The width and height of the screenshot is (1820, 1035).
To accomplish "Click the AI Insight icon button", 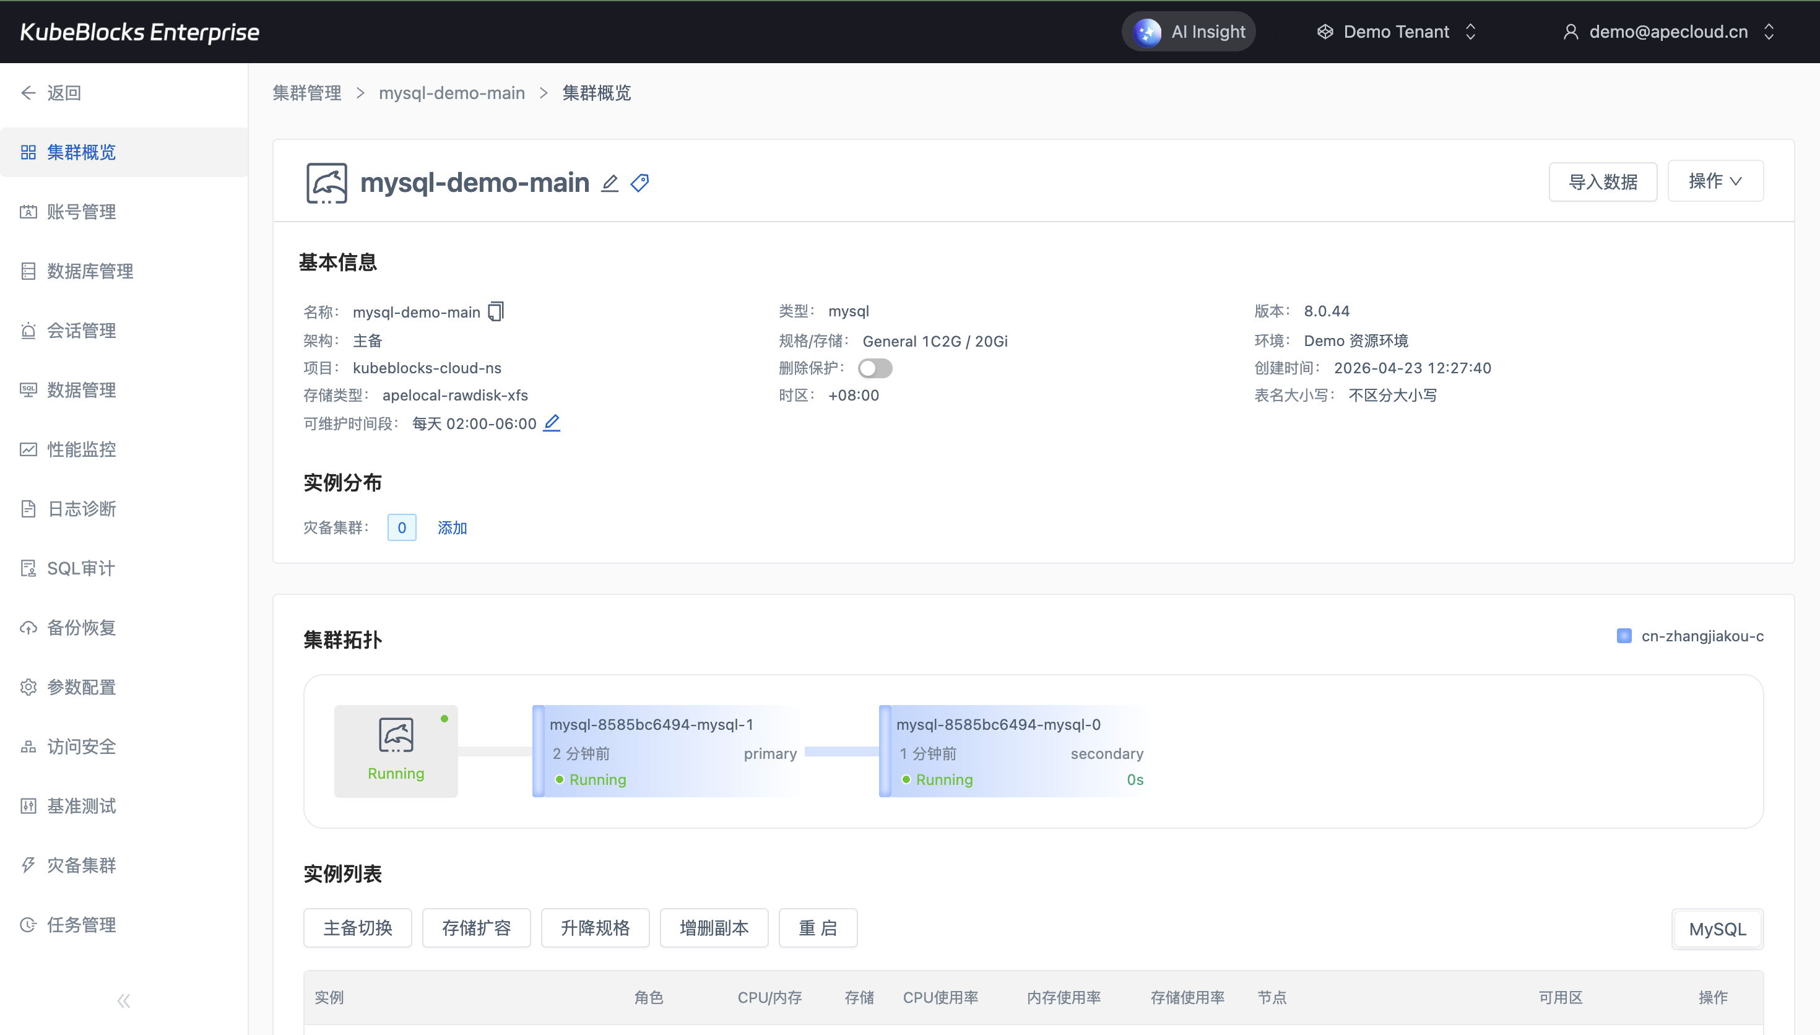I will click(1147, 32).
